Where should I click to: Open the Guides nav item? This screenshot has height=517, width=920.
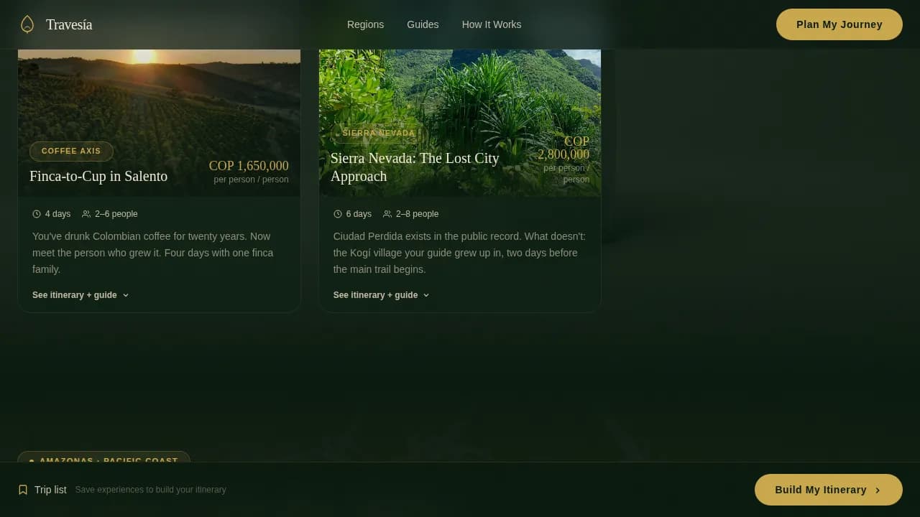point(423,24)
